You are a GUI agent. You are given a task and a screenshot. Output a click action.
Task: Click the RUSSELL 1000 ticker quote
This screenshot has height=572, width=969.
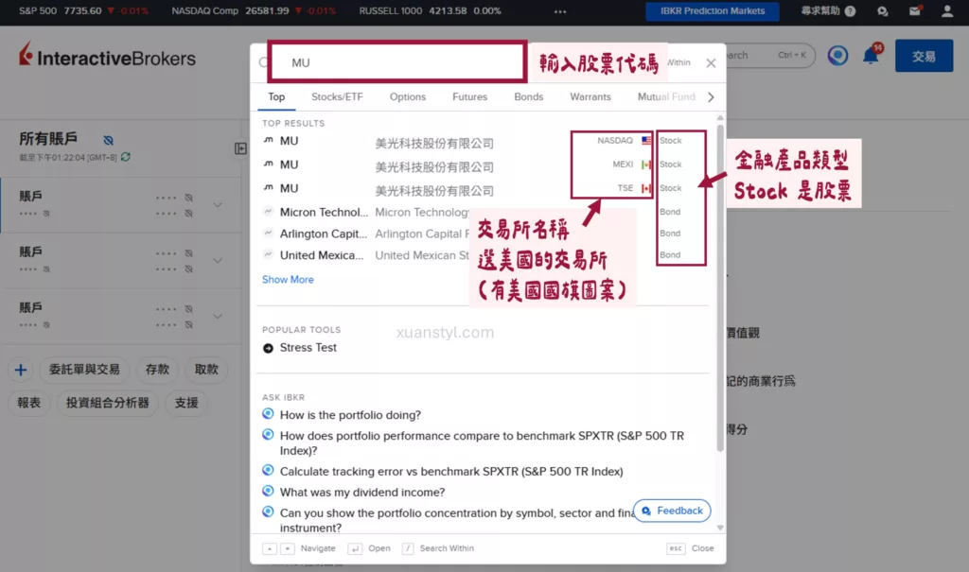pos(431,11)
